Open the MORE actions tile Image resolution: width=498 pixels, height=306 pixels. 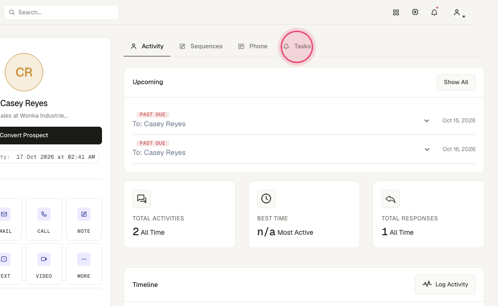coord(84,264)
